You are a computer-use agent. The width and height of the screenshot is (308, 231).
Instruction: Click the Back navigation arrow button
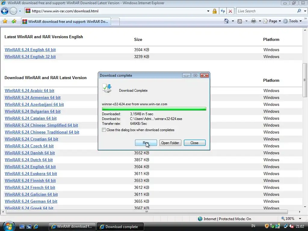pos(5,11)
